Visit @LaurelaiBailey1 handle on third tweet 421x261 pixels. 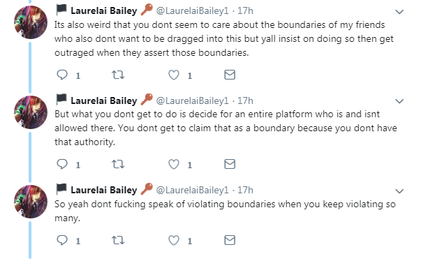click(193, 191)
